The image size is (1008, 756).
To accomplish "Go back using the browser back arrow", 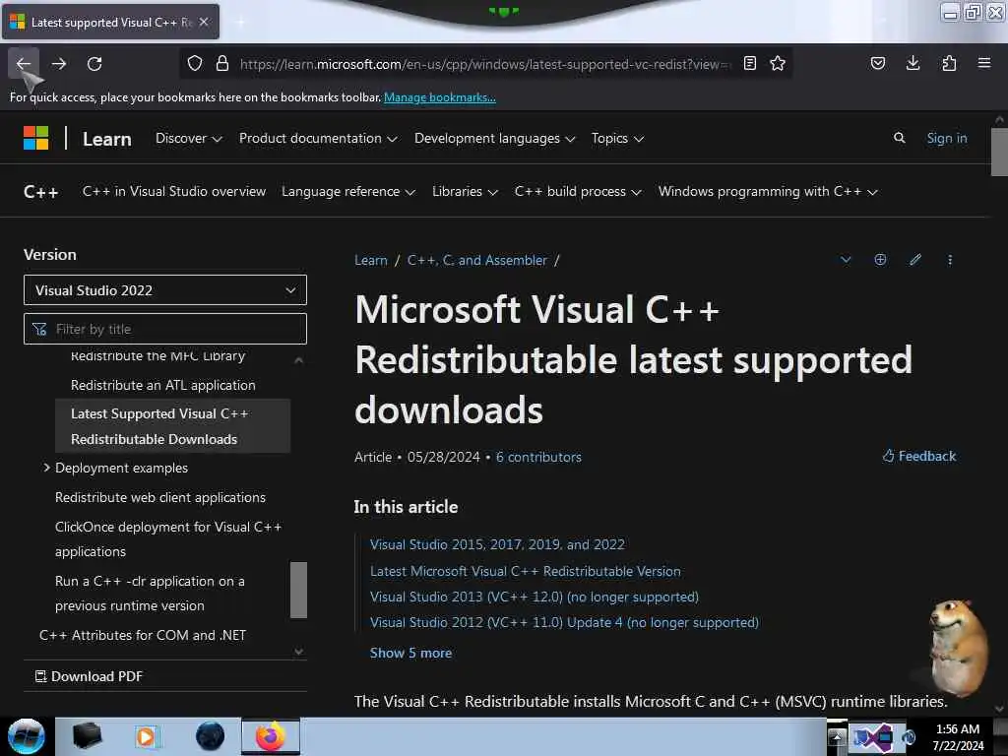I will pos(24,64).
